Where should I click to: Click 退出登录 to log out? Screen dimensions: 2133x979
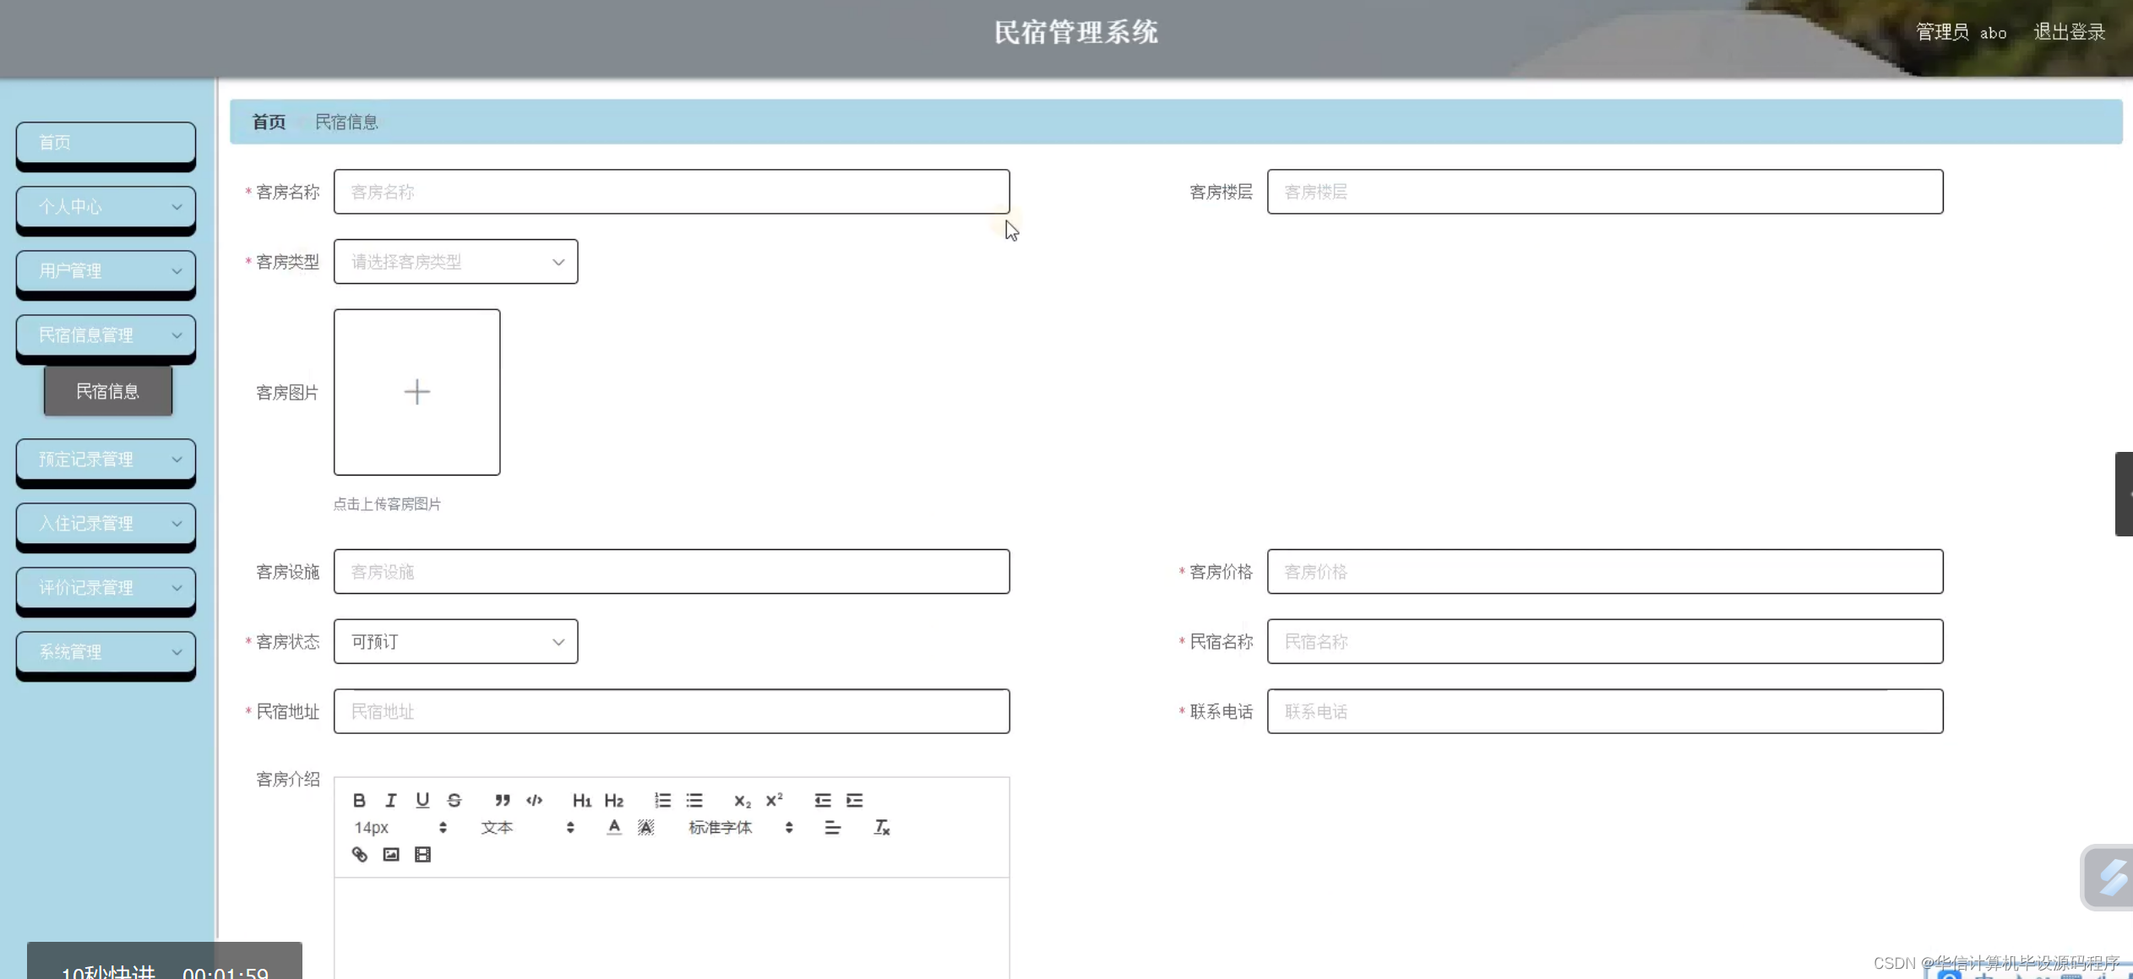[x=2069, y=32]
